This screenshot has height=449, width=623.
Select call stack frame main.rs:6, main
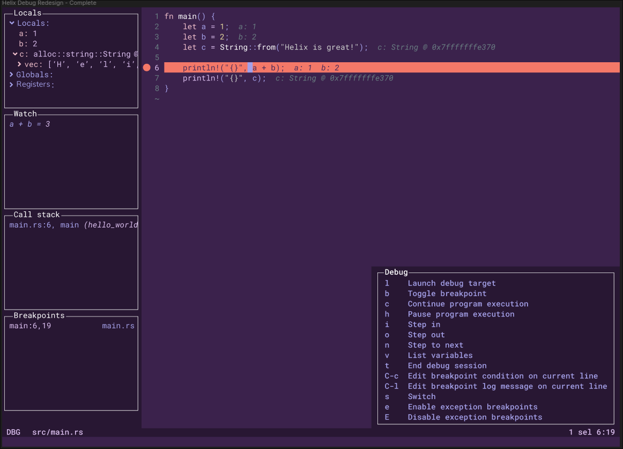click(73, 225)
